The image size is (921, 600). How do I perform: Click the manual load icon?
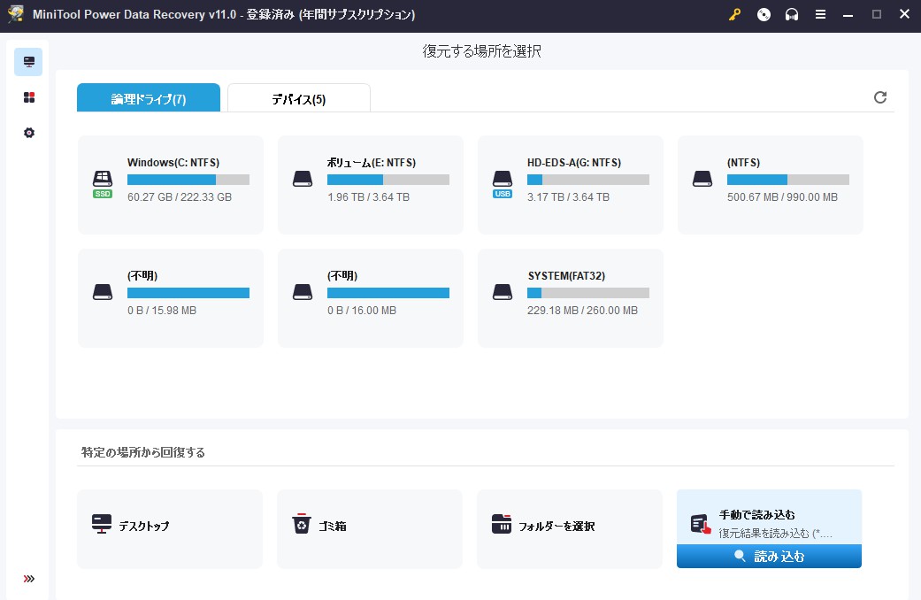pyautogui.click(x=701, y=524)
